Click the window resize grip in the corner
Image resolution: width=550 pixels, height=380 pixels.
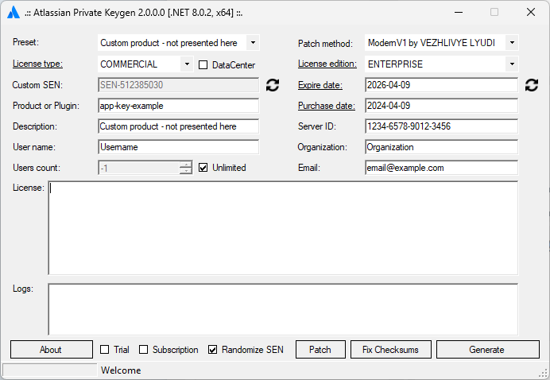click(544, 373)
